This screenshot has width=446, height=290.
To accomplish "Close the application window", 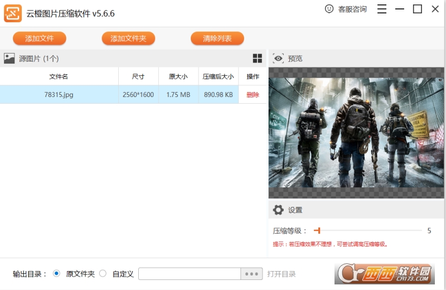I will 435,9.
